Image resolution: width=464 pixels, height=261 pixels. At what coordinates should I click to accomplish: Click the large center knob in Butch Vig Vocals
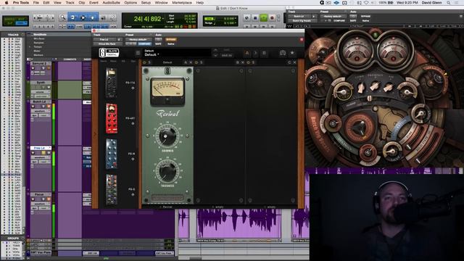click(x=360, y=128)
